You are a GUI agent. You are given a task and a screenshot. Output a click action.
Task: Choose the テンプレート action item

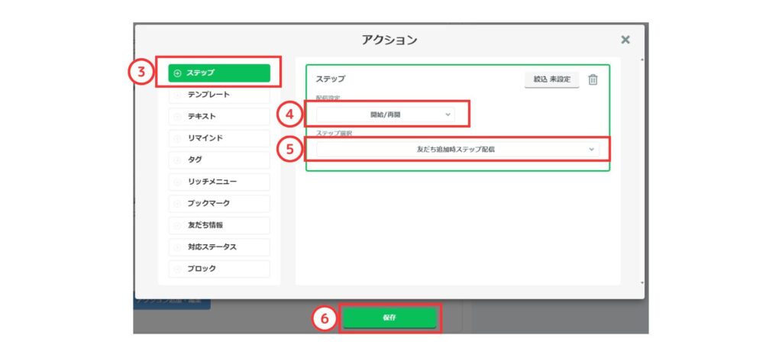tap(218, 95)
